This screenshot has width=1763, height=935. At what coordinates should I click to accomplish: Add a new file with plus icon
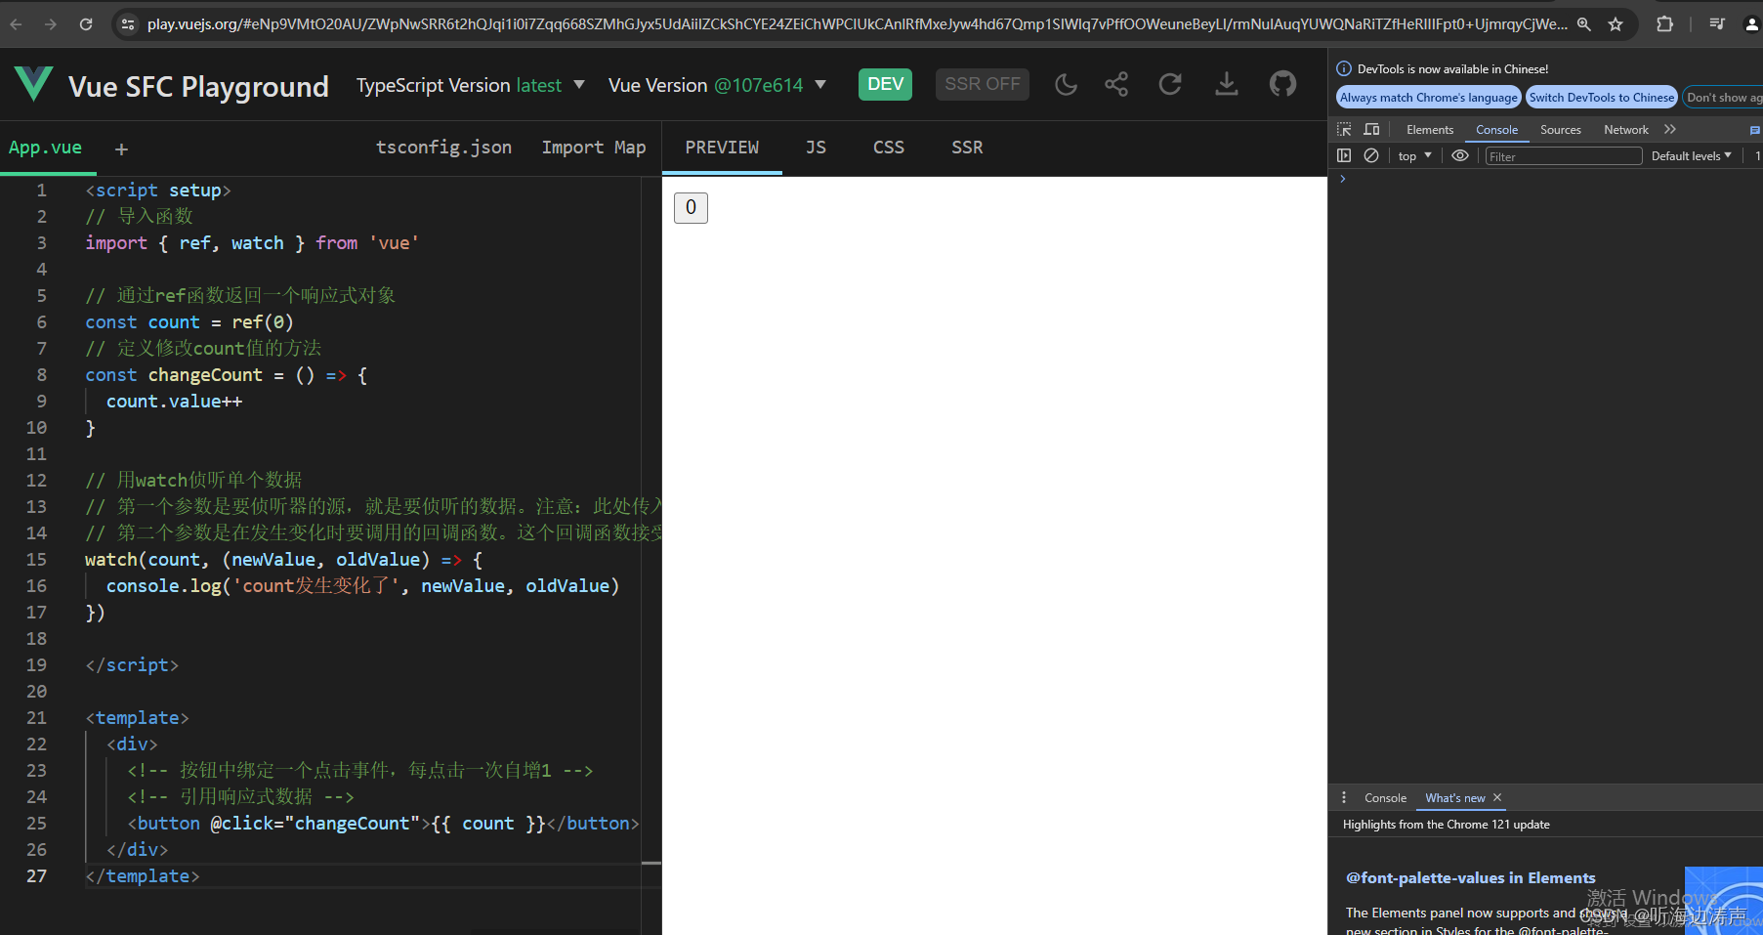(121, 149)
